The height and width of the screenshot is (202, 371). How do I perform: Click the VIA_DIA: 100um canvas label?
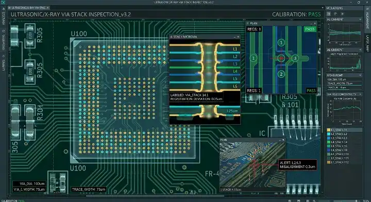coord(32,183)
